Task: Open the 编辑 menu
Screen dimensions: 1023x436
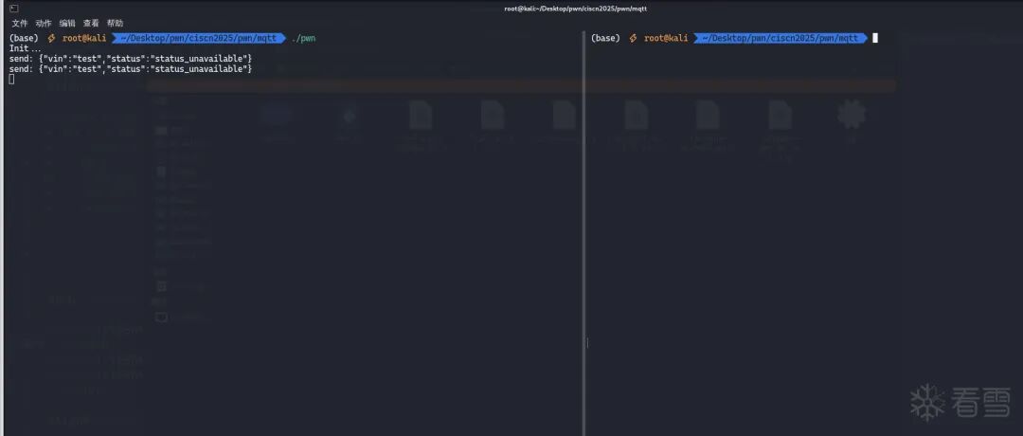Action: pos(67,23)
